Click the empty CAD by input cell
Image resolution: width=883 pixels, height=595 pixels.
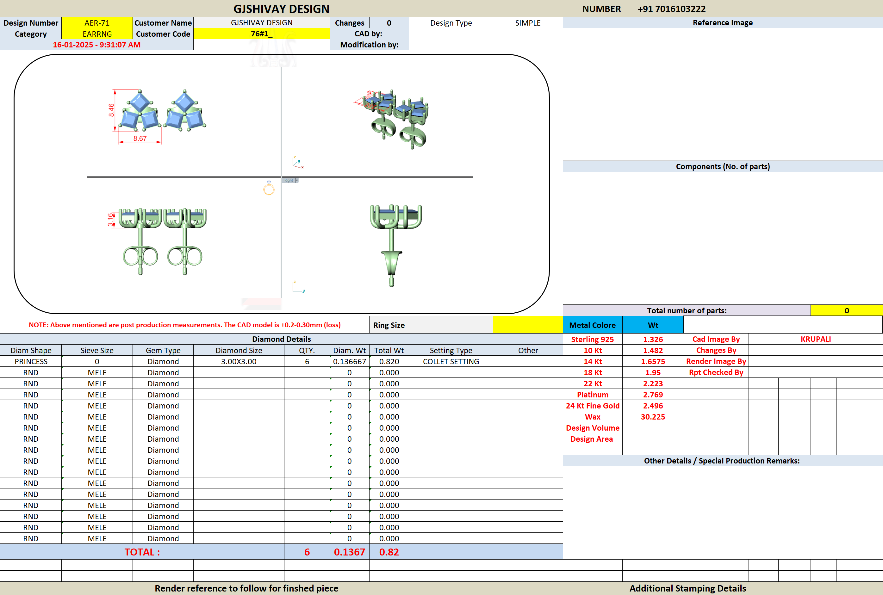(486, 34)
